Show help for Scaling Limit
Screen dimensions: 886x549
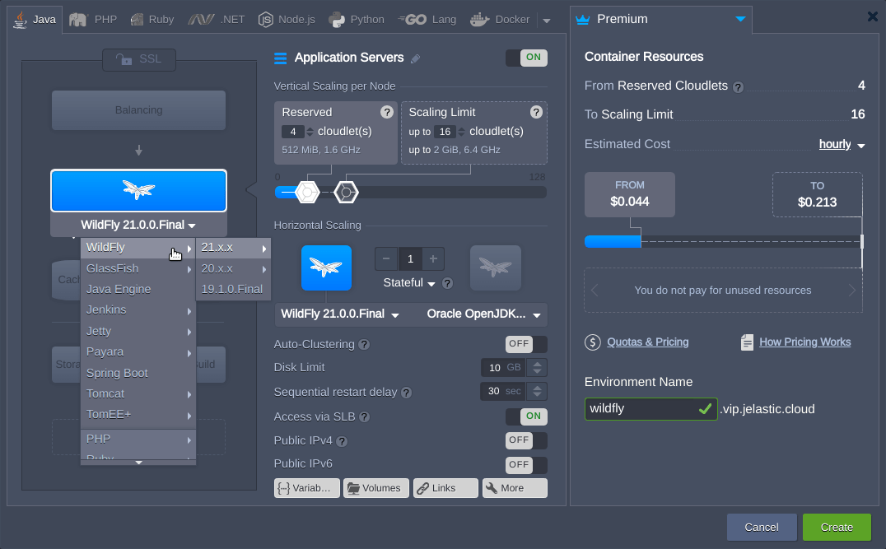pos(536,112)
